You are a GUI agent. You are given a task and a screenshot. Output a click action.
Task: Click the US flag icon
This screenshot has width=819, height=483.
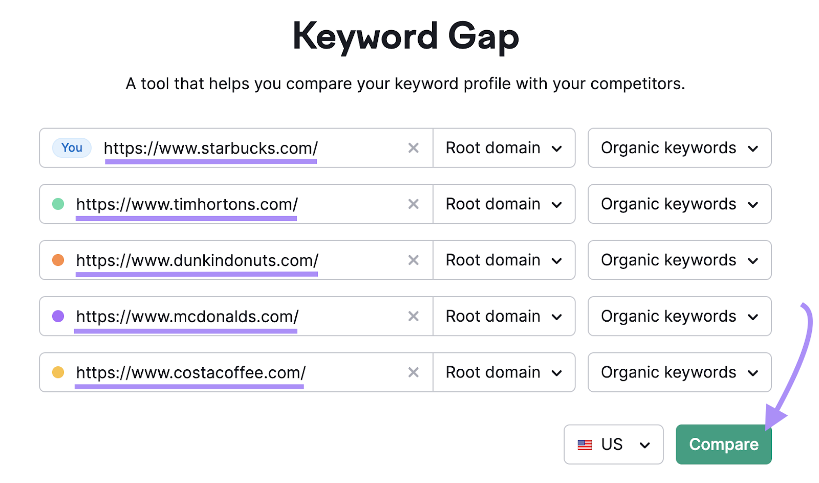point(585,444)
